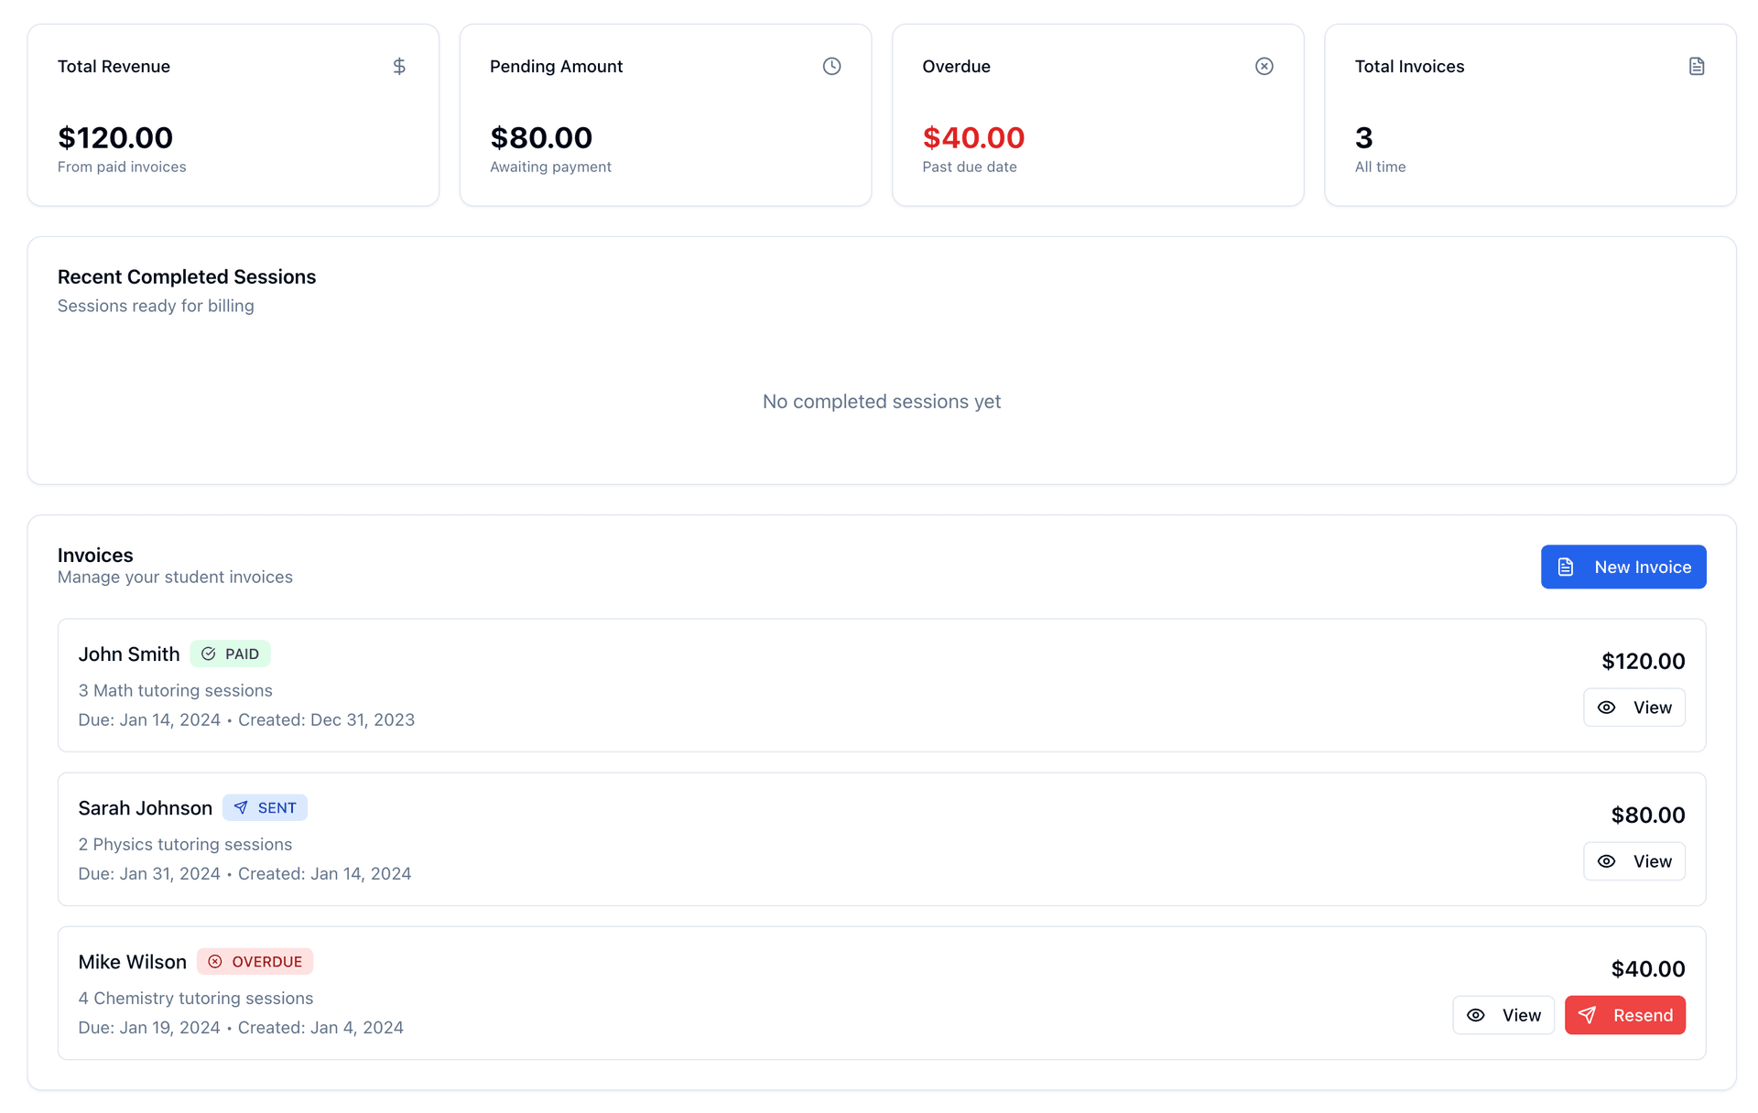Click the PAID status badge
Image resolution: width=1758 pixels, height=1113 pixels.
coord(230,654)
